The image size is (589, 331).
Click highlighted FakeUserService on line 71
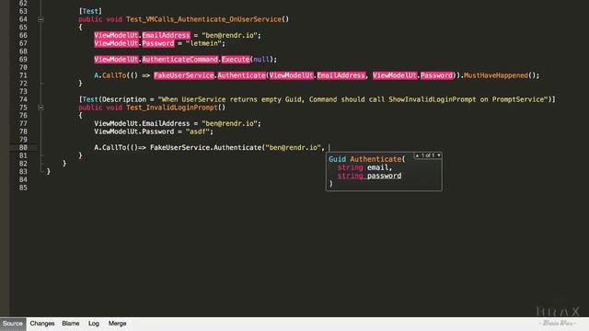click(x=184, y=75)
